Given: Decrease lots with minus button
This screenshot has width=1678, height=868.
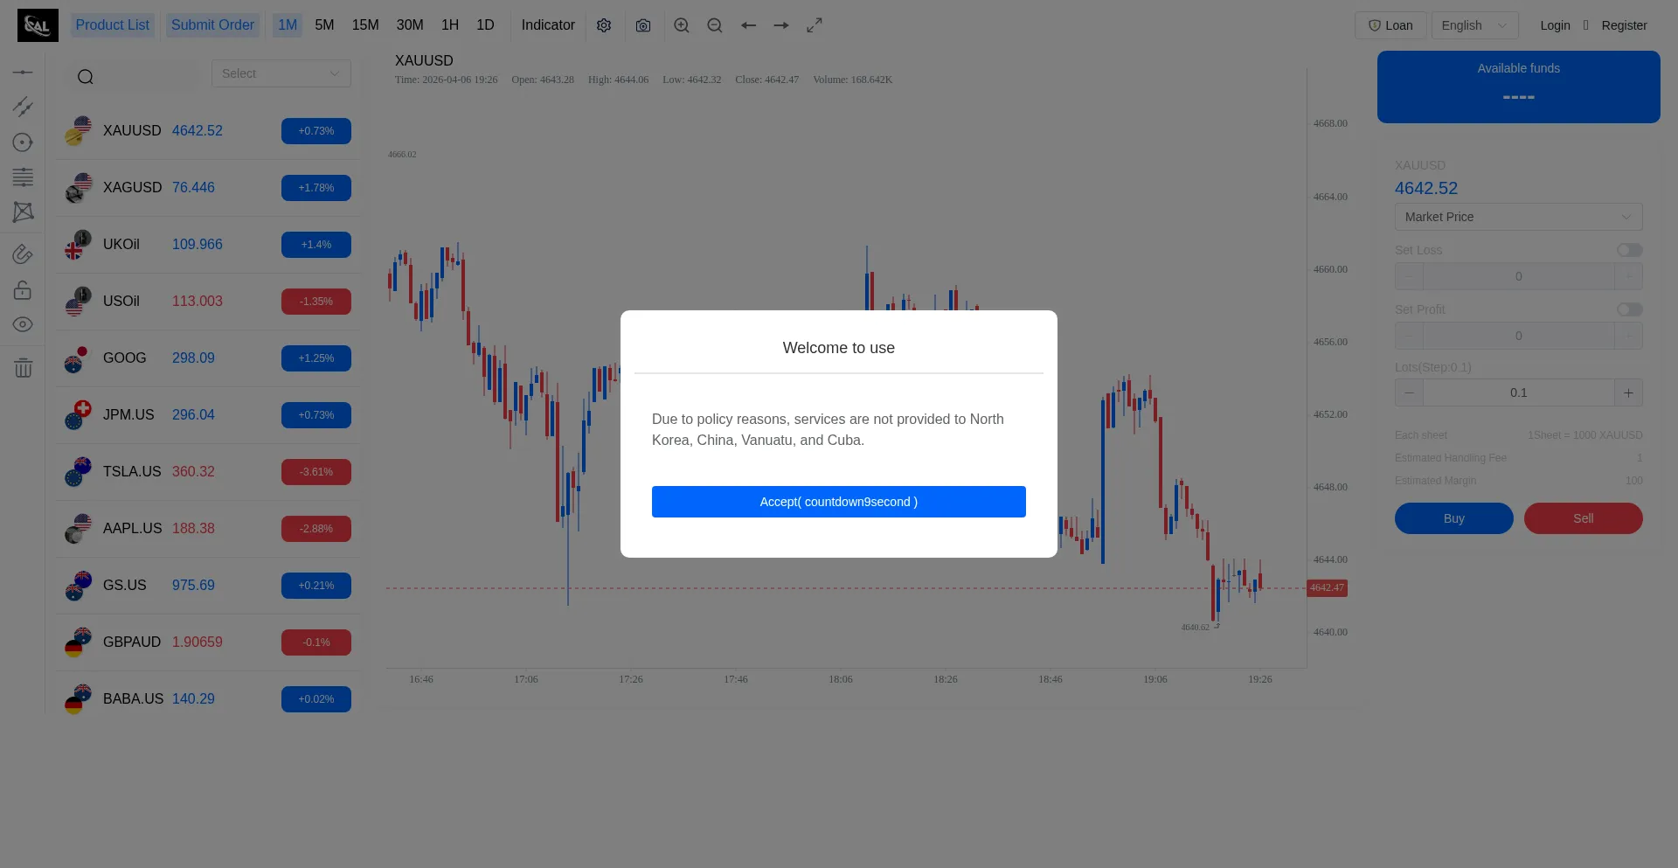Looking at the screenshot, I should pos(1409,392).
